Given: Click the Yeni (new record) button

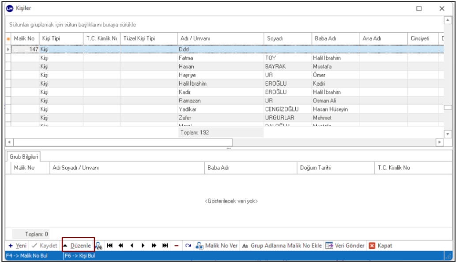Looking at the screenshot, I should (x=18, y=246).
